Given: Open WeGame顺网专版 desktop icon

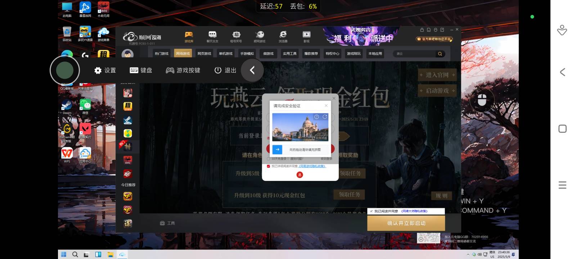Looking at the screenshot, I should tap(67, 133).
